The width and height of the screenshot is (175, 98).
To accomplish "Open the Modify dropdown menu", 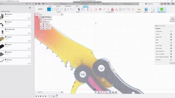I will pyautogui.click(x=78, y=12).
